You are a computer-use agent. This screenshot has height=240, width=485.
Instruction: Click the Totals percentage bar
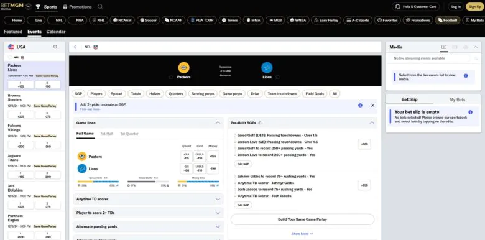click(148, 182)
